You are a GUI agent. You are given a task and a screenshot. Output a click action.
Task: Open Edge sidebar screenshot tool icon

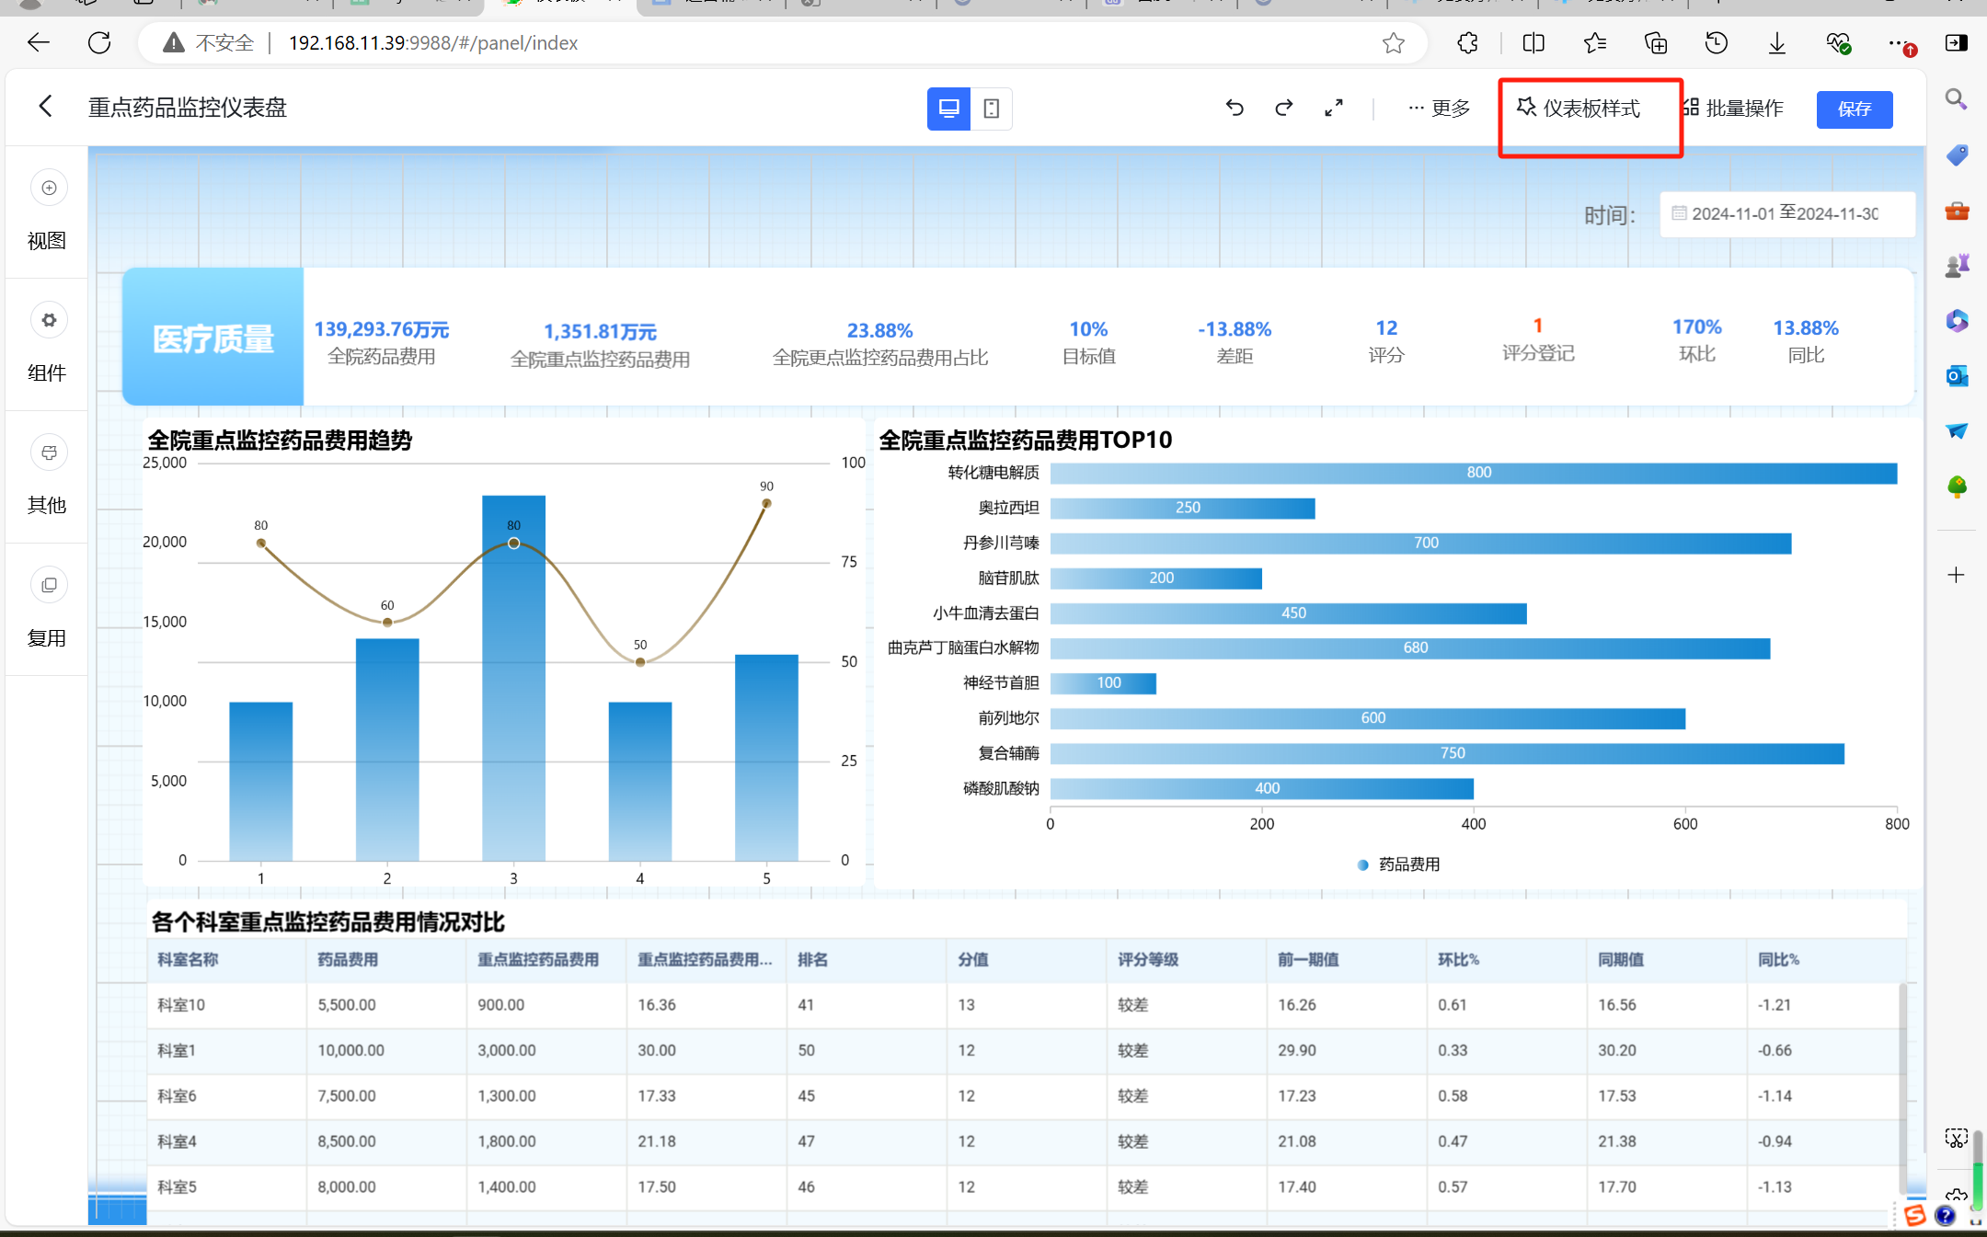click(1957, 1139)
